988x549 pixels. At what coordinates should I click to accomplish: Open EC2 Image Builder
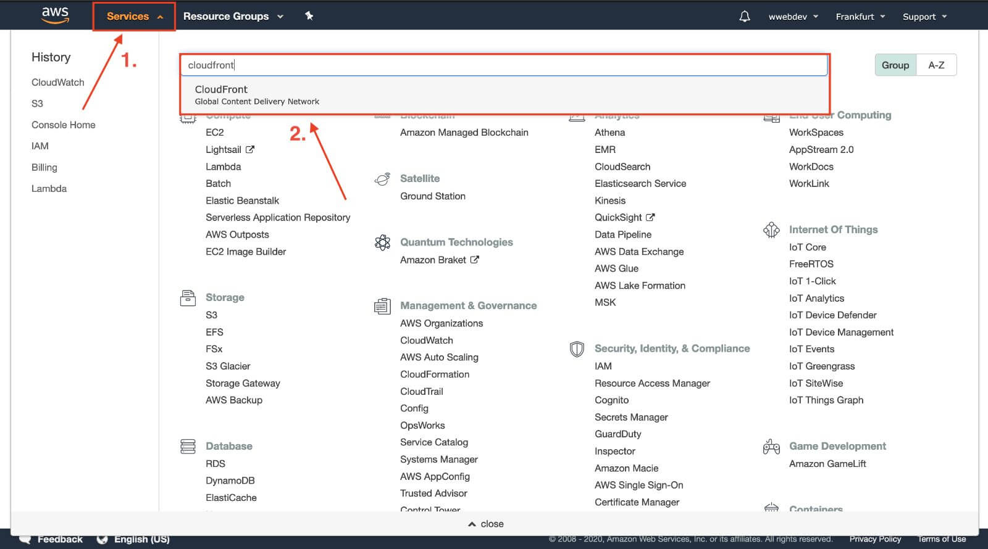(x=246, y=252)
